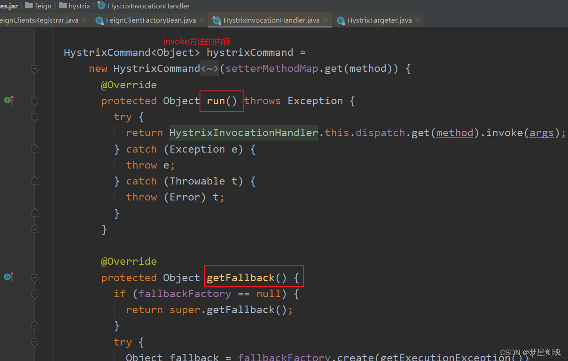Collapse the new HystrixCommand block fold marker
The image size is (568, 361).
point(35,69)
